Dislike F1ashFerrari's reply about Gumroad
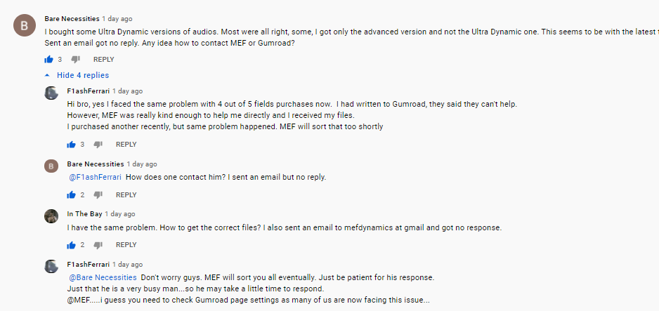This screenshot has width=659, height=311. (x=98, y=145)
